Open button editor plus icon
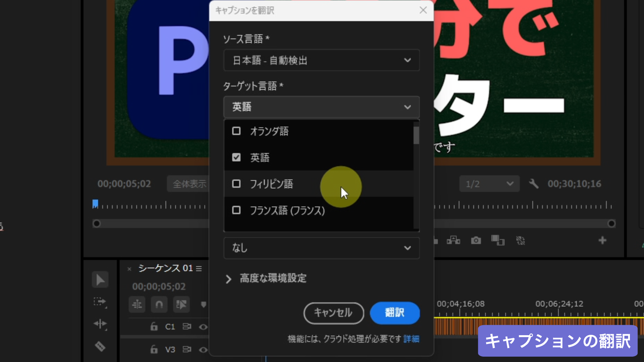The image size is (644, 362). [602, 240]
